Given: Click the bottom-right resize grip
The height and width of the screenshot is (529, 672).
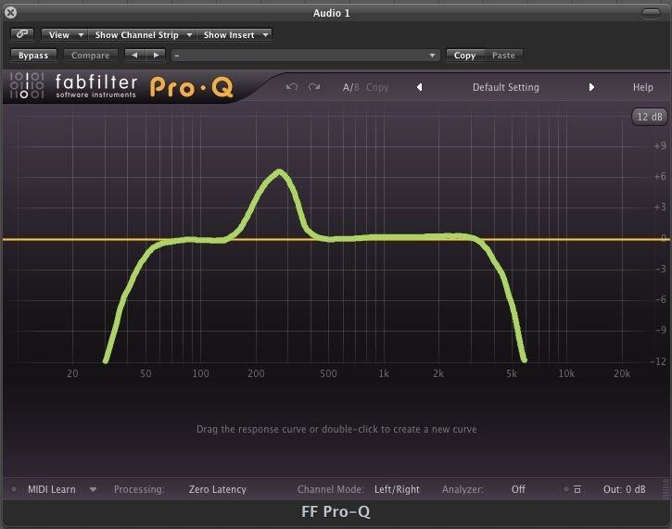Looking at the screenshot, I should (x=666, y=489).
